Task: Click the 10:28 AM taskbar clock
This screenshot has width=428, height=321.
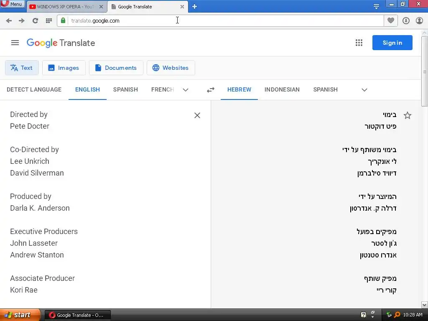Action: (x=413, y=315)
